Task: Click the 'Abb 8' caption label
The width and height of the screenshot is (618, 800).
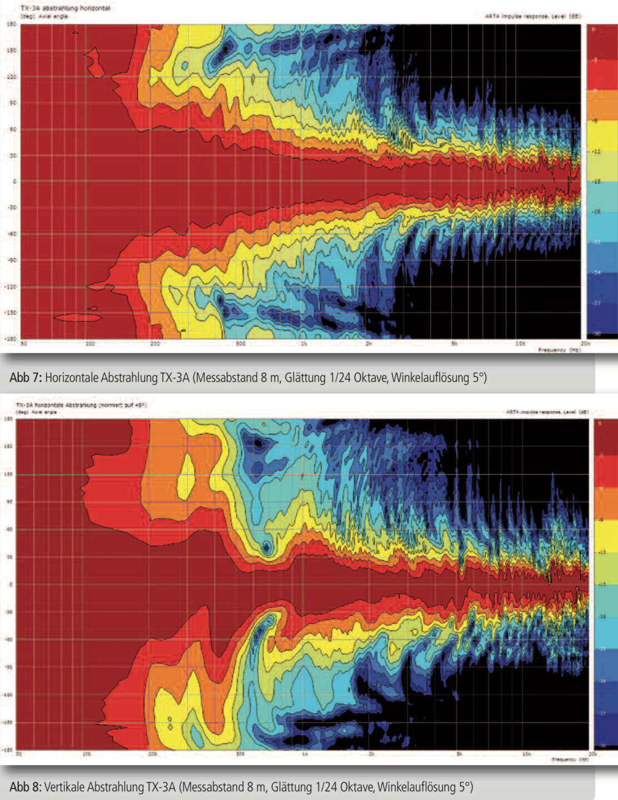Action: [25, 787]
